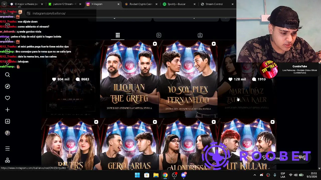
Task: Switch to the 'El mejor software' browser tab
Action: (x=26, y=4)
